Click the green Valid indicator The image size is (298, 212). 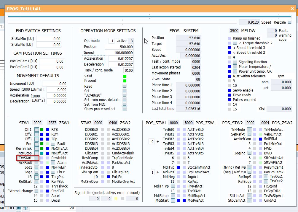pos(125,76)
